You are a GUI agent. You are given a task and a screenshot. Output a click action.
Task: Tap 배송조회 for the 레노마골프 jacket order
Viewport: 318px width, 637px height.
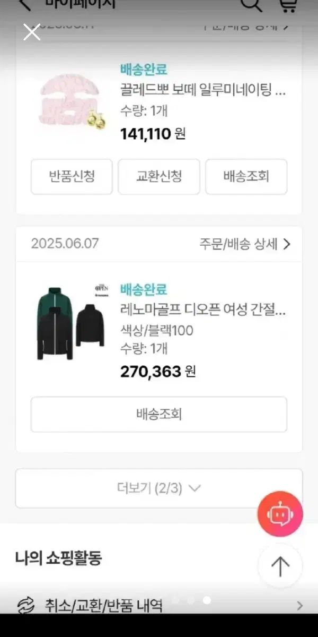click(159, 414)
